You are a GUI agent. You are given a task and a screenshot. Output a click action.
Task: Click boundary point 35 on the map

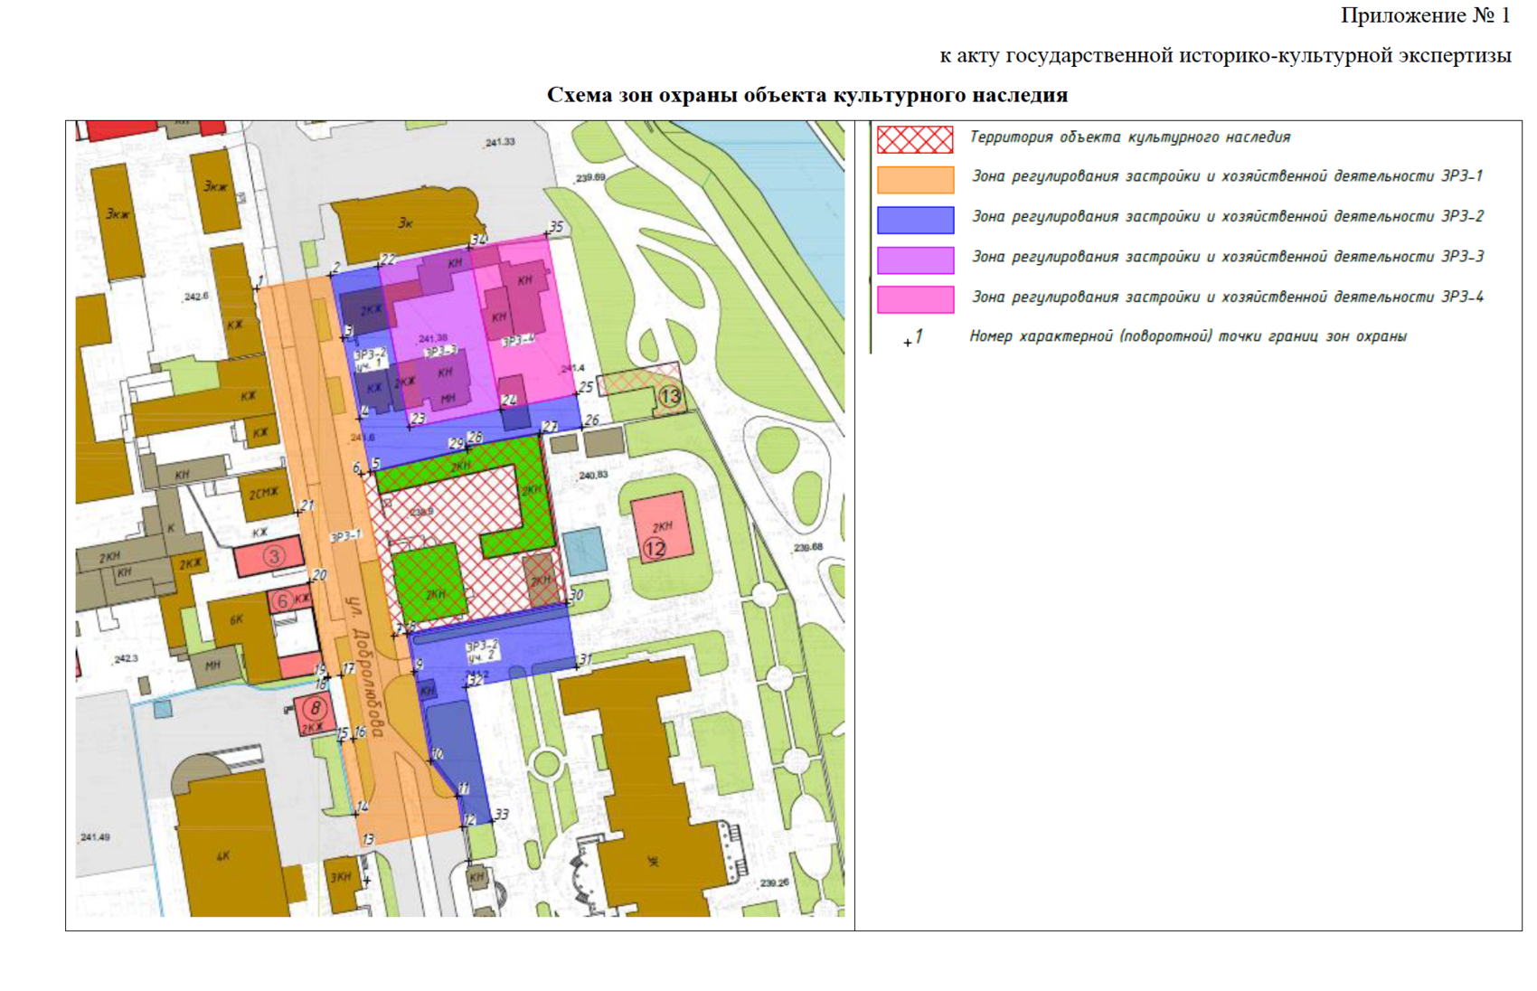point(547,234)
